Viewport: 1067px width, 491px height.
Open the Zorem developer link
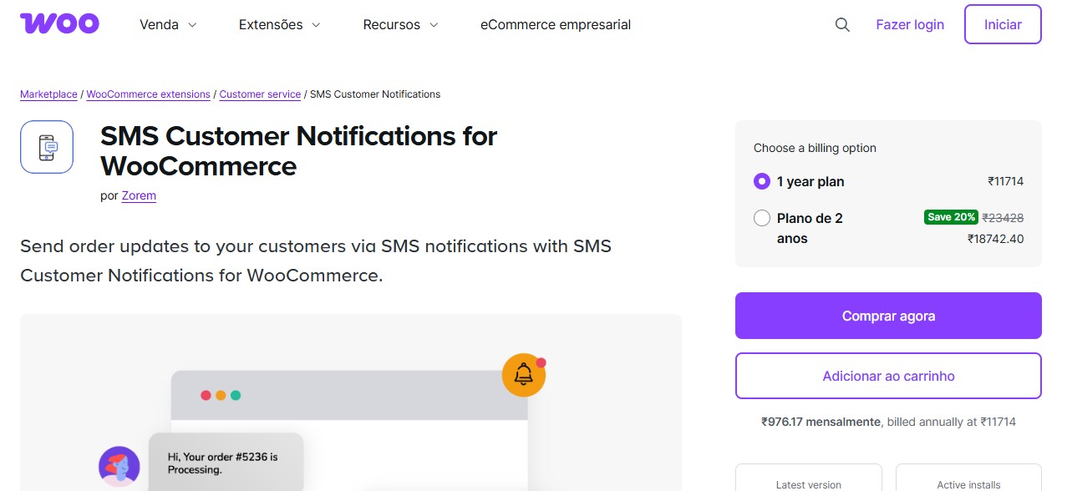coord(138,195)
